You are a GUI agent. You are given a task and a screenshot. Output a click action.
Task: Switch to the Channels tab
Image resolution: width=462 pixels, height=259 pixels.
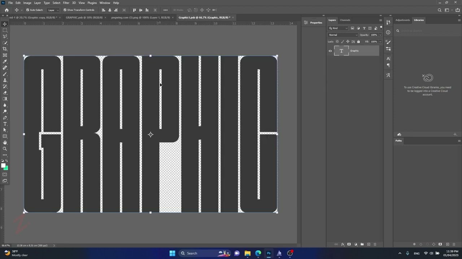[345, 20]
